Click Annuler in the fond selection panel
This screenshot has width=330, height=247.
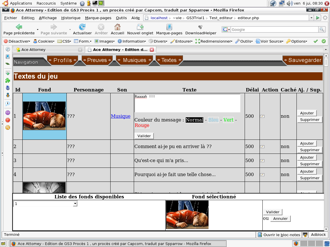[x=280, y=218]
